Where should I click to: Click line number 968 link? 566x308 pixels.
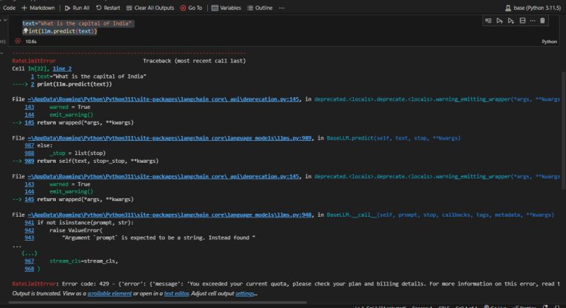pyautogui.click(x=29, y=269)
